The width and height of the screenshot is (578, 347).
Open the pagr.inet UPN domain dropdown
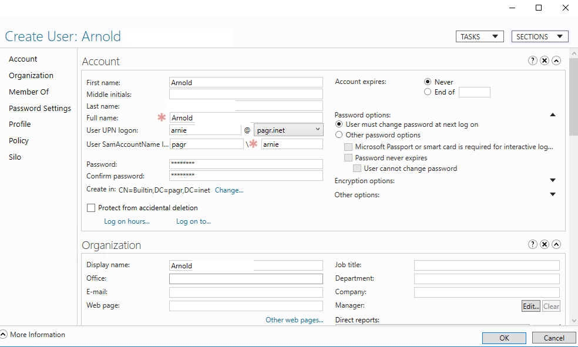288,129
